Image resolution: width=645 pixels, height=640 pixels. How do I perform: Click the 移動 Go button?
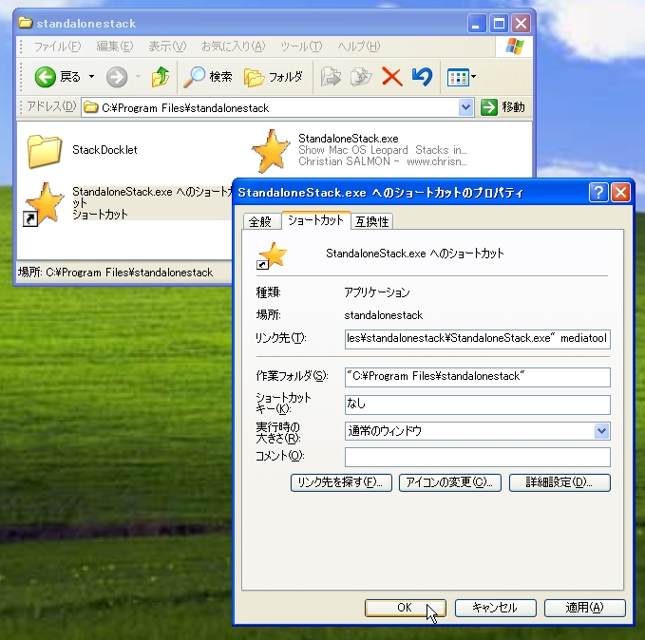pos(503,107)
